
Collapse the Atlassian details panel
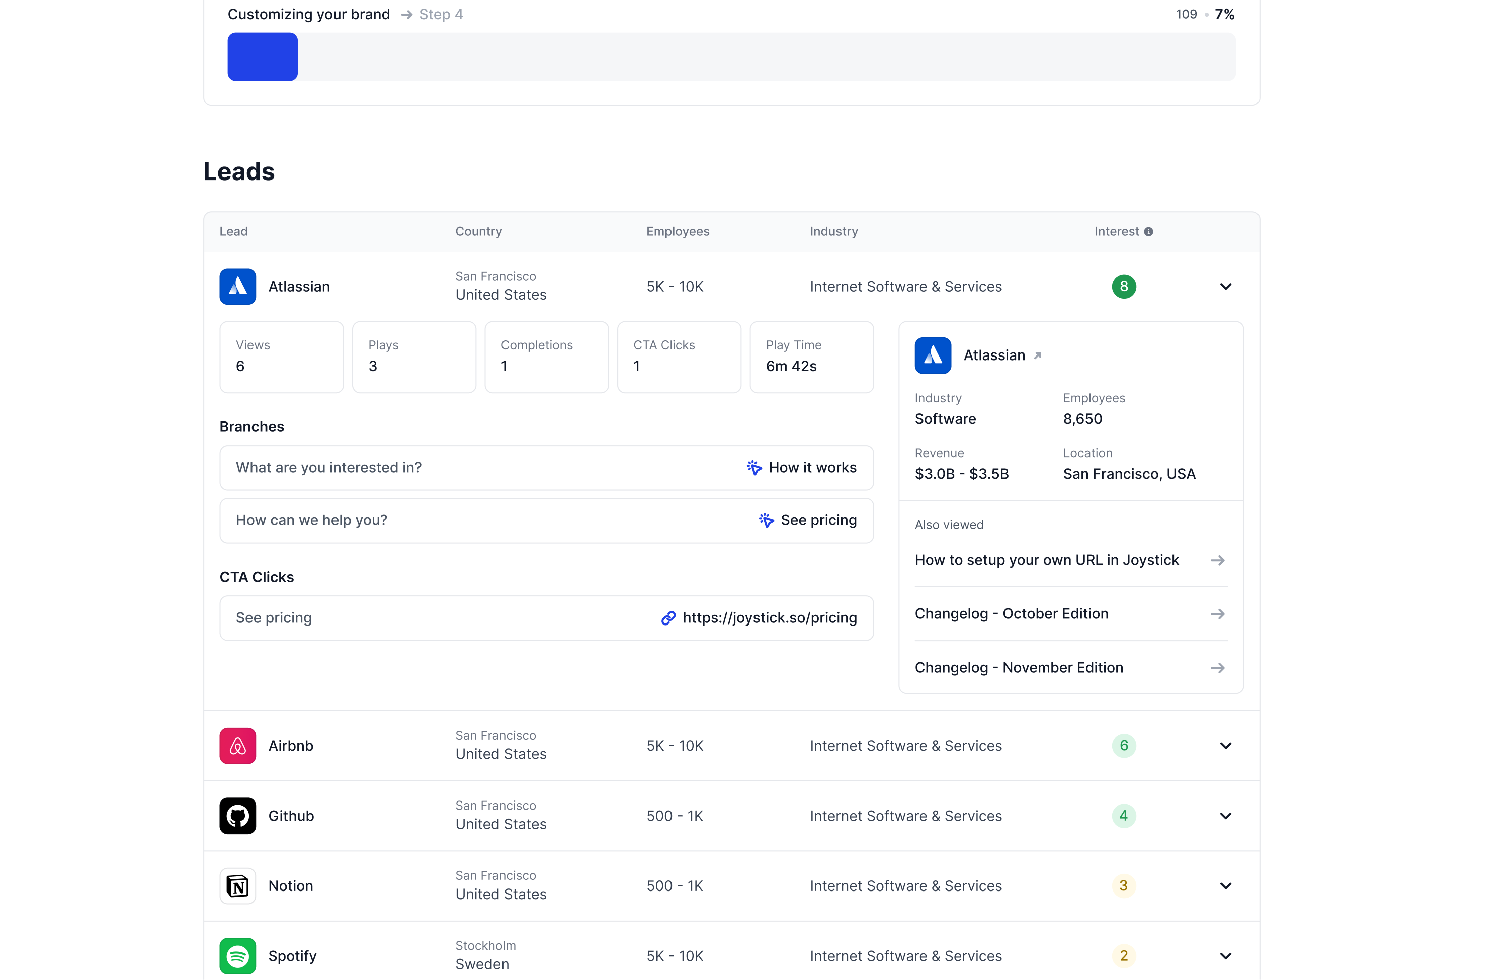(x=1224, y=286)
